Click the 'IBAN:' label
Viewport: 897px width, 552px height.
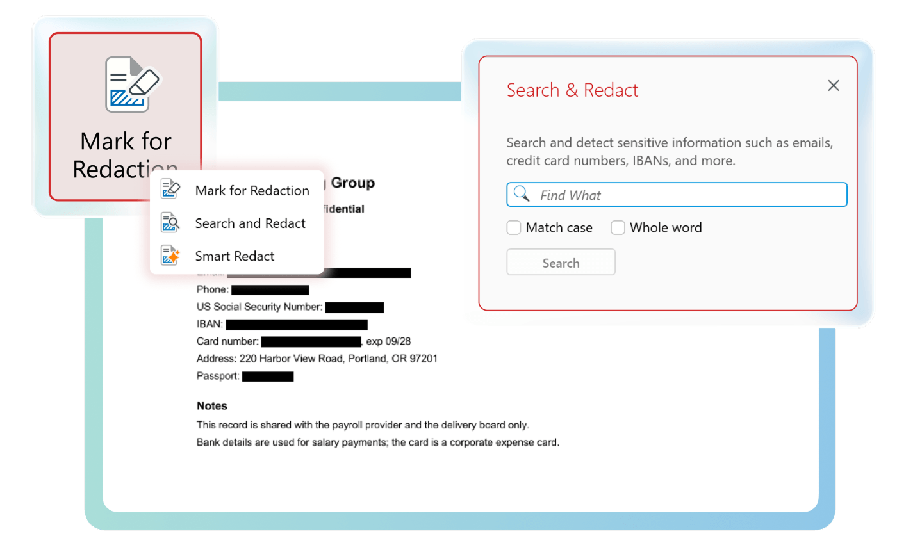[210, 325]
